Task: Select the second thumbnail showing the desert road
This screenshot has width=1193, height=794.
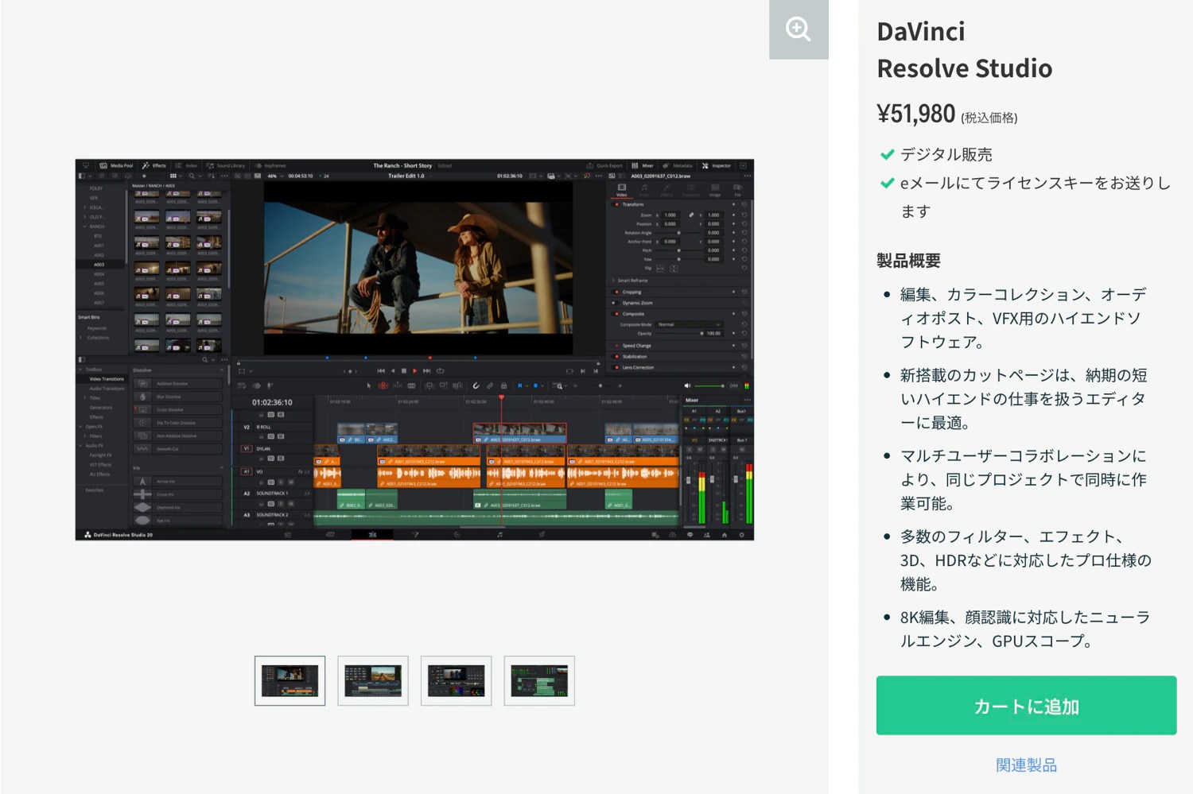Action: [x=373, y=680]
